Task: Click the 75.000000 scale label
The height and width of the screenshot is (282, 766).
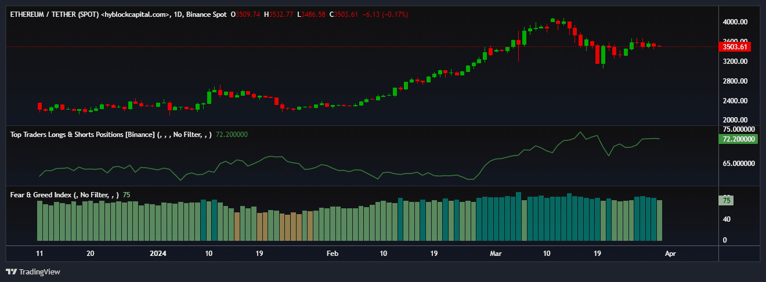Action: point(739,129)
